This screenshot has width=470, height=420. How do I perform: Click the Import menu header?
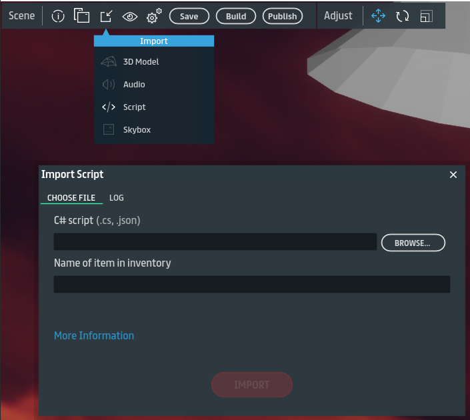click(x=154, y=41)
